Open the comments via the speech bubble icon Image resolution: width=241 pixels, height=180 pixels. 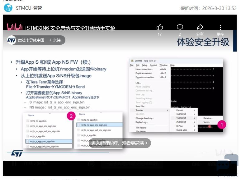180,27
